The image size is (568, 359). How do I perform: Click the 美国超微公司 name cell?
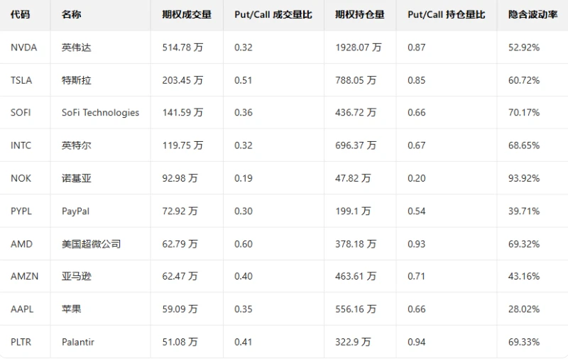(91, 244)
